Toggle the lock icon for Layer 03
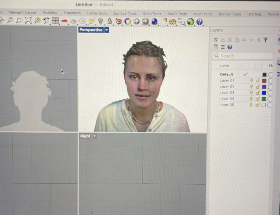 tap(258, 93)
